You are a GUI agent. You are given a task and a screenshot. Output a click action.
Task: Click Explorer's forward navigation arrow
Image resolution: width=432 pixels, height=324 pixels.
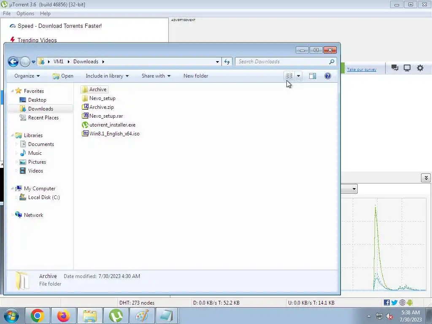click(x=25, y=62)
